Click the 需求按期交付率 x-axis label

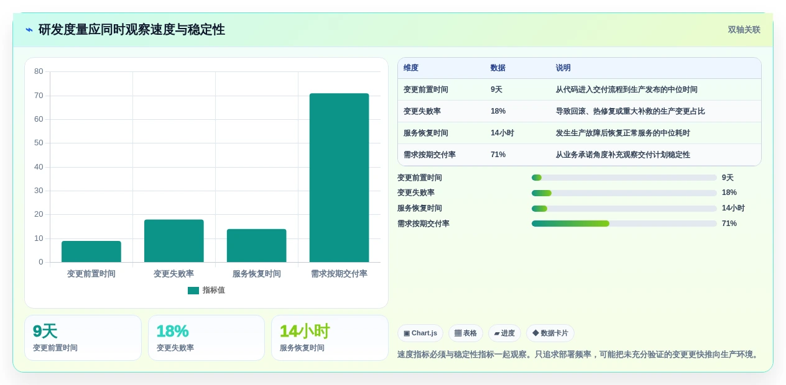(x=339, y=274)
